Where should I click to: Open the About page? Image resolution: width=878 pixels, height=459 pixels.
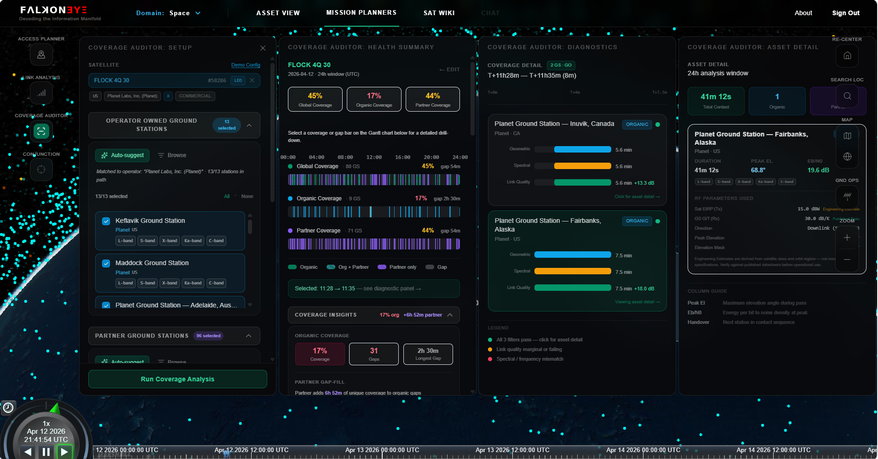[803, 13]
